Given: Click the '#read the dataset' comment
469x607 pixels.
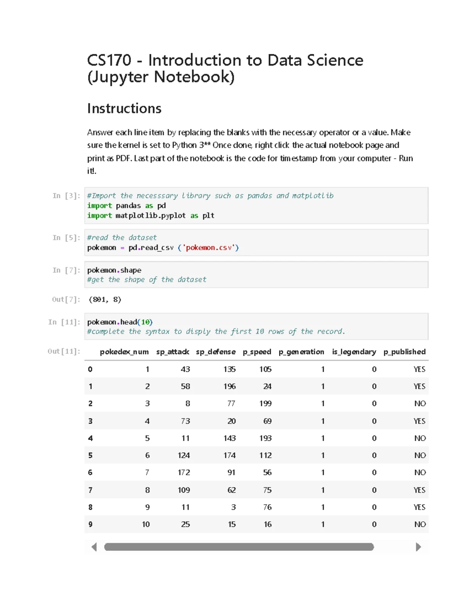Looking at the screenshot, I should tap(122, 238).
